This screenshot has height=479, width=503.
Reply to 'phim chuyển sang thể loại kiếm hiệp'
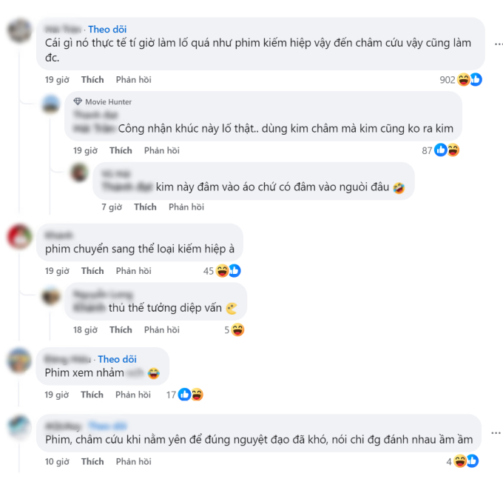point(133,271)
